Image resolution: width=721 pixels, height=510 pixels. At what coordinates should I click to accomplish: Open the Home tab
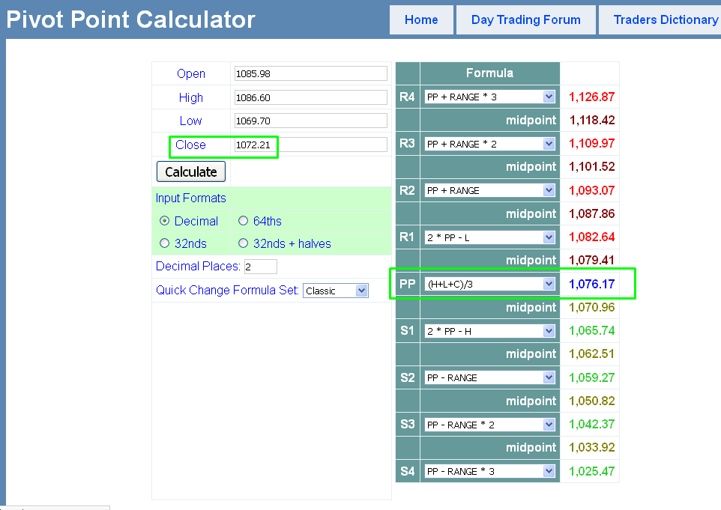421,19
